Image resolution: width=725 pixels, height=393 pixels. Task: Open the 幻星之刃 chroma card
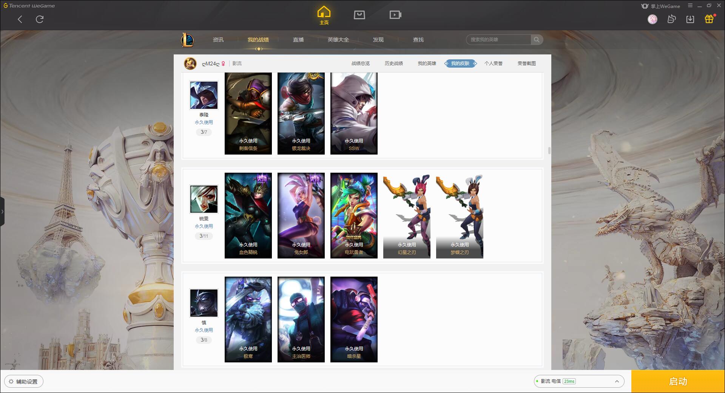(x=407, y=215)
